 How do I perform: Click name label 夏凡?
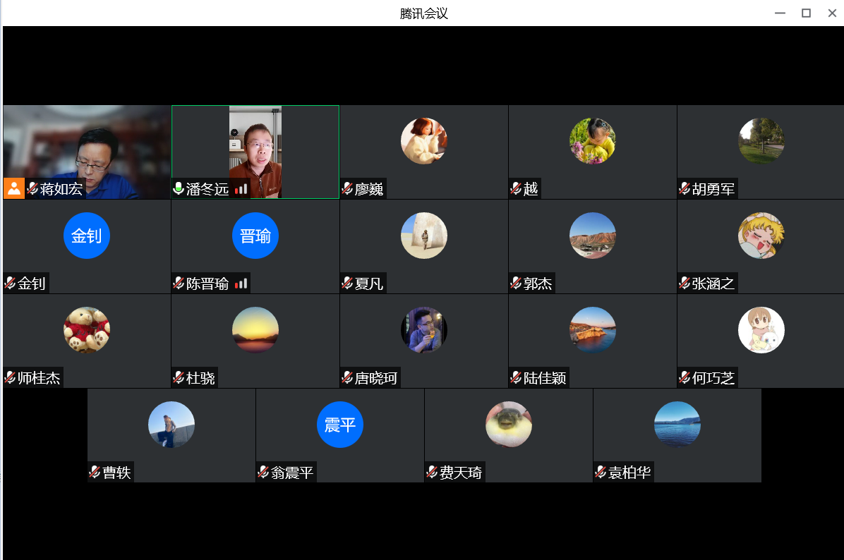368,284
